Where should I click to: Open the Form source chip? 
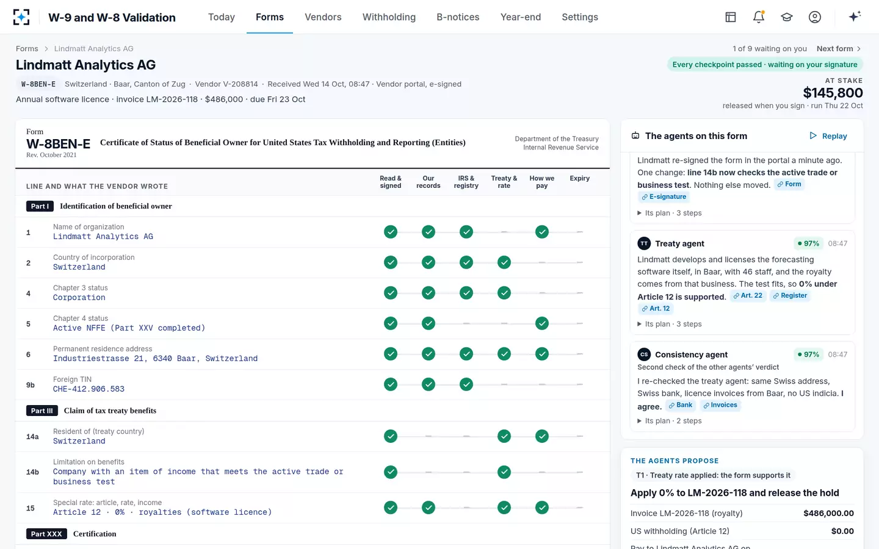point(789,184)
